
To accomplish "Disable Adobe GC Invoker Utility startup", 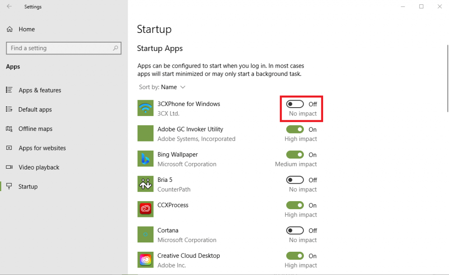I will coord(295,129).
